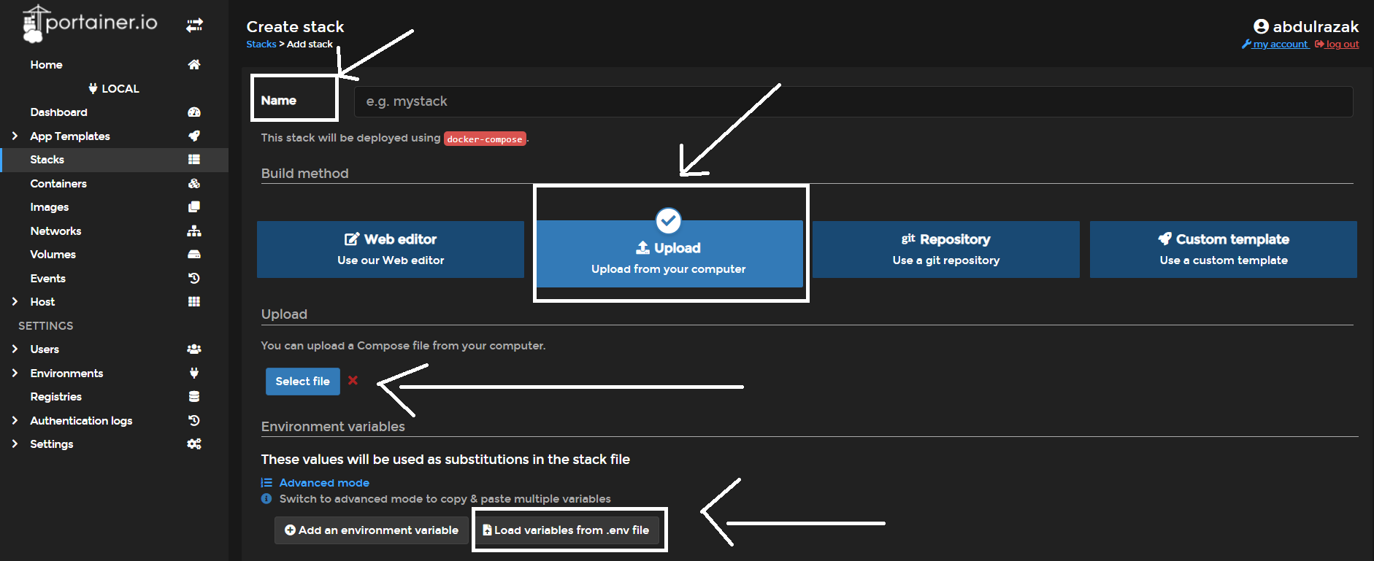This screenshot has height=561, width=1374.
Task: Click the App Templates rocket icon
Action: point(194,136)
